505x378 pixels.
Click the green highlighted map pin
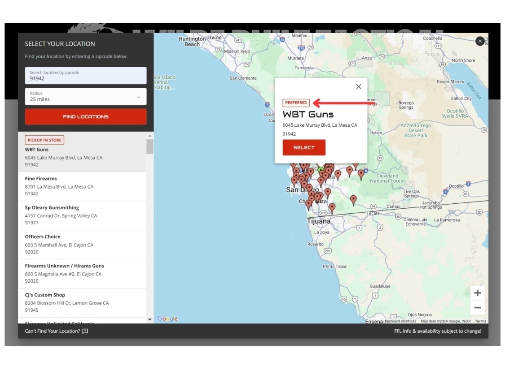tap(321, 171)
